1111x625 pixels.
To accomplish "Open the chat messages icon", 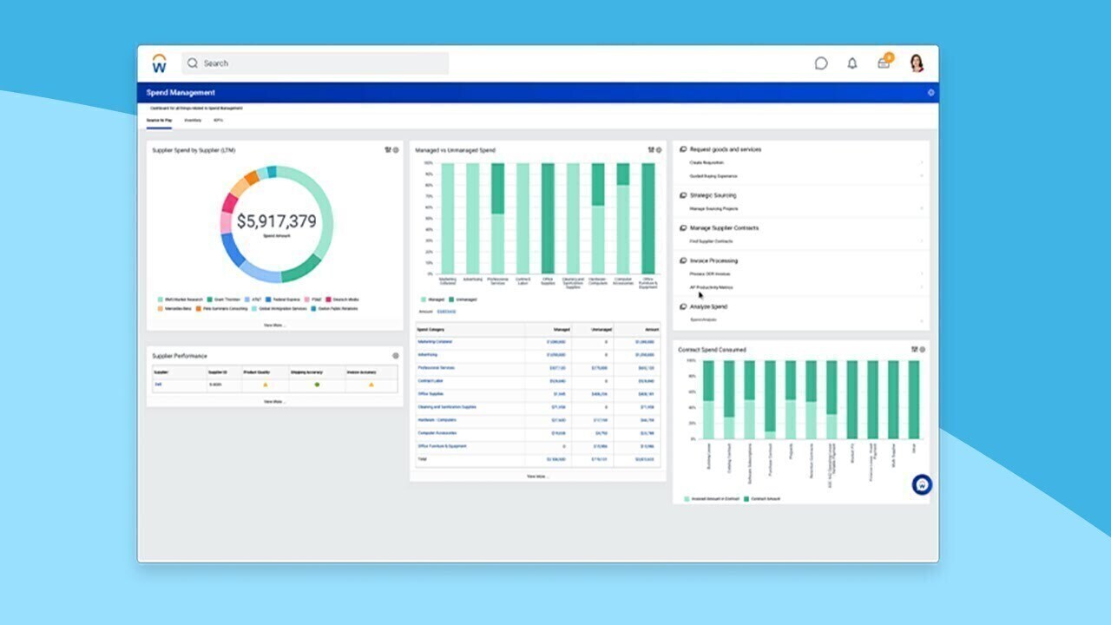I will (x=821, y=63).
